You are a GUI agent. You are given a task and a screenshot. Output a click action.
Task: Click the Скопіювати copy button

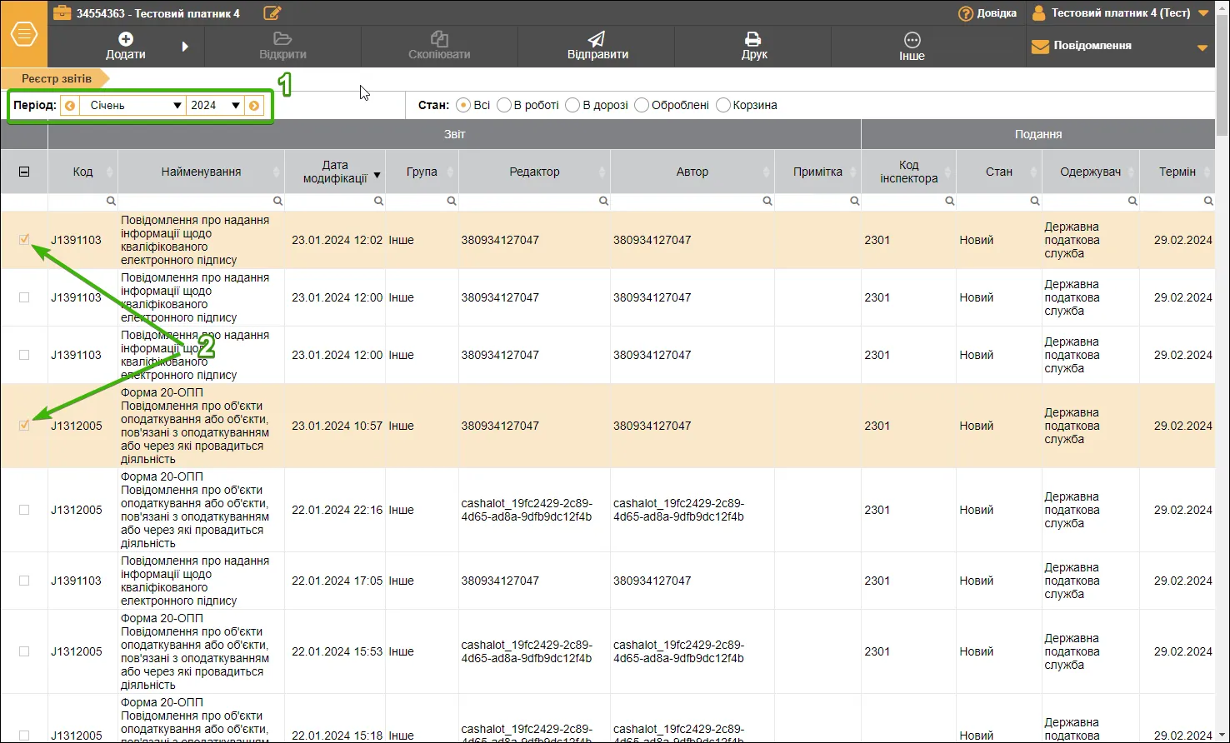tap(439, 46)
